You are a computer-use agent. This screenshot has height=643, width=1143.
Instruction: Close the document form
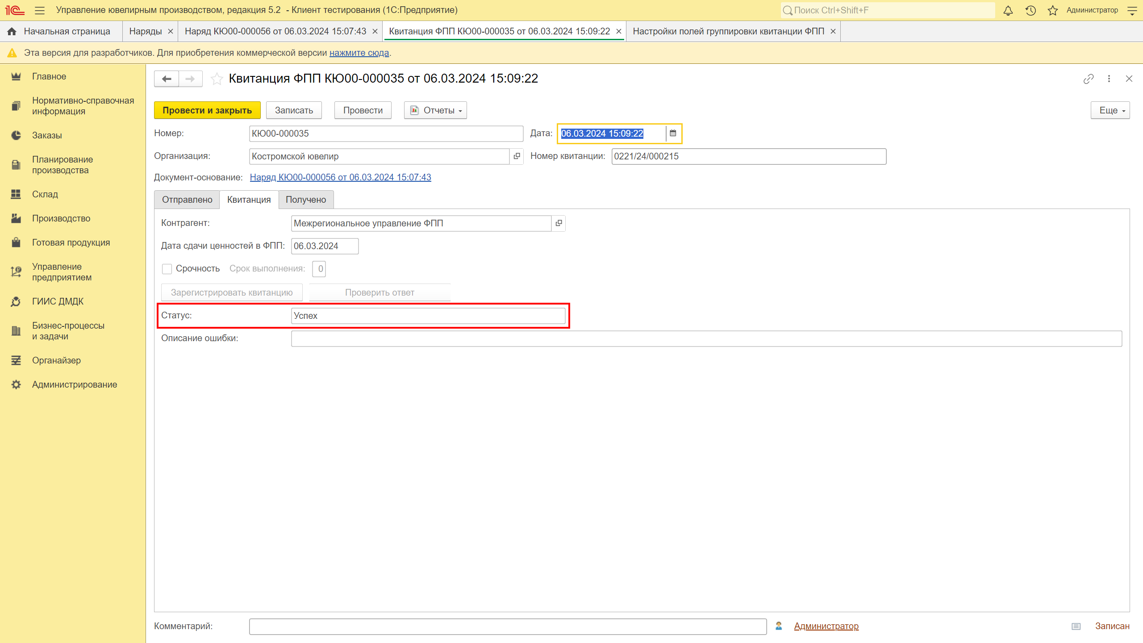pyautogui.click(x=1129, y=79)
